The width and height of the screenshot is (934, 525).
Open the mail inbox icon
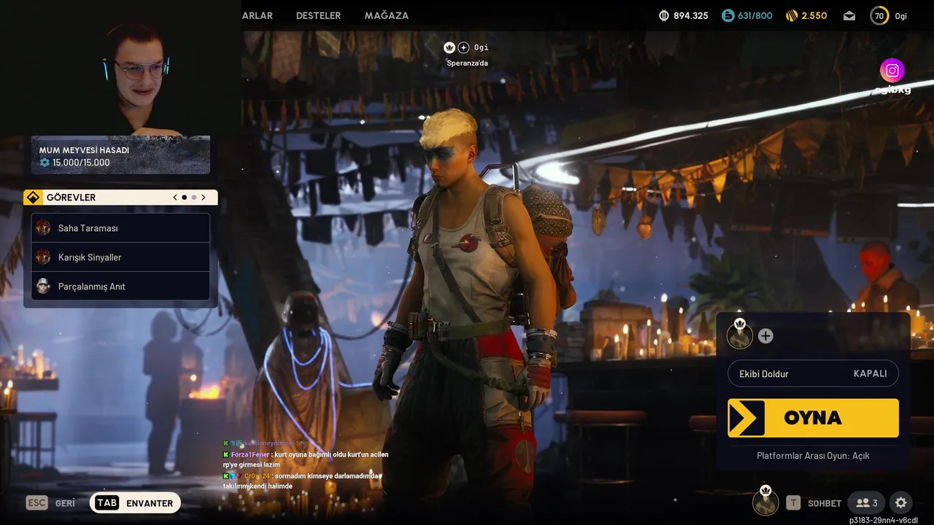pyautogui.click(x=849, y=15)
